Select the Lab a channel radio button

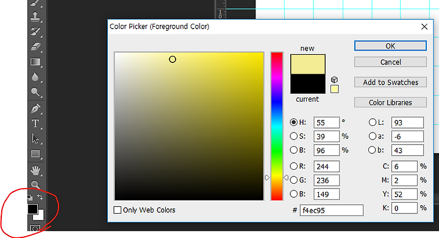[373, 136]
